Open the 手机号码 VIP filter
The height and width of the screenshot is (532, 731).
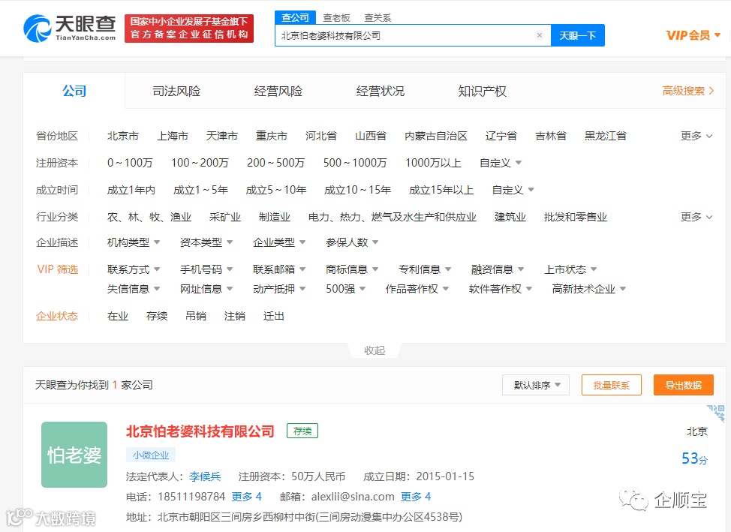point(206,269)
